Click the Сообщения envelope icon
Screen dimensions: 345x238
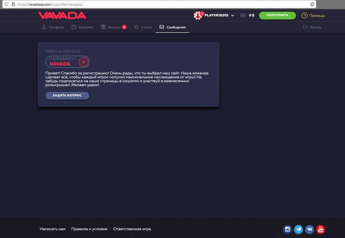pos(162,27)
